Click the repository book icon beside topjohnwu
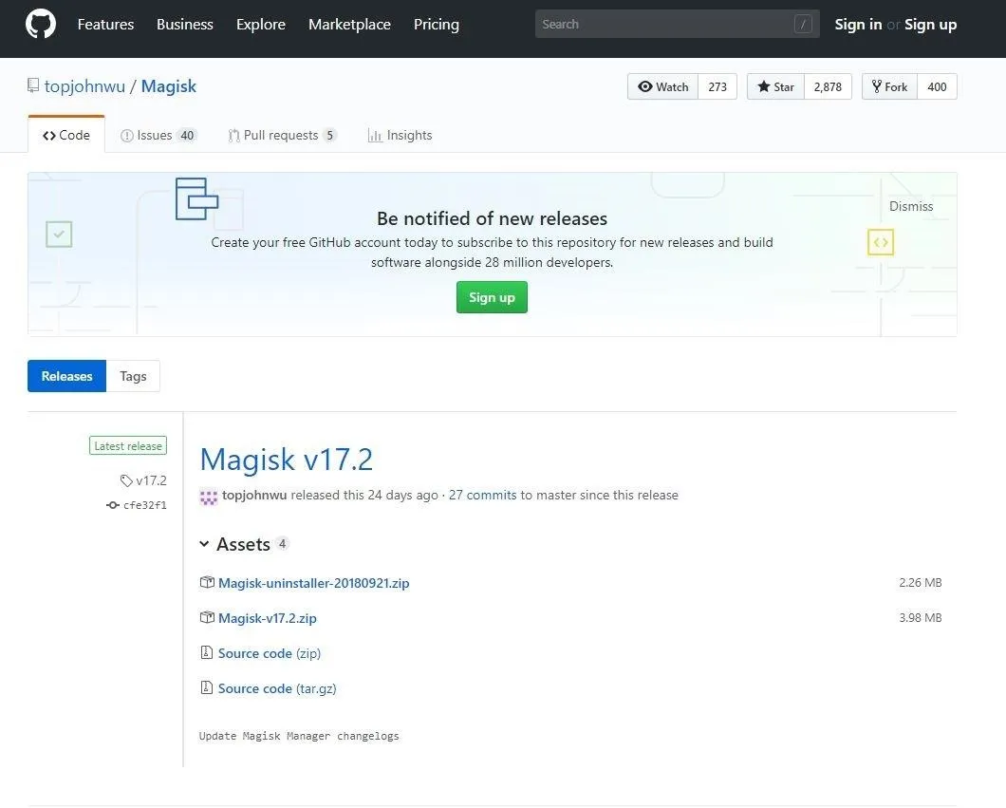The image size is (1006, 808). (x=33, y=85)
